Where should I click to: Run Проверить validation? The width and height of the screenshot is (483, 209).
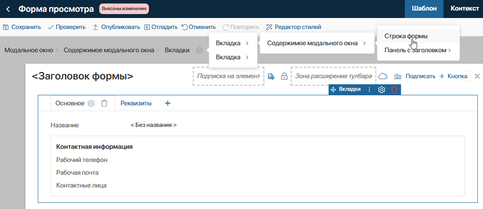point(67,27)
